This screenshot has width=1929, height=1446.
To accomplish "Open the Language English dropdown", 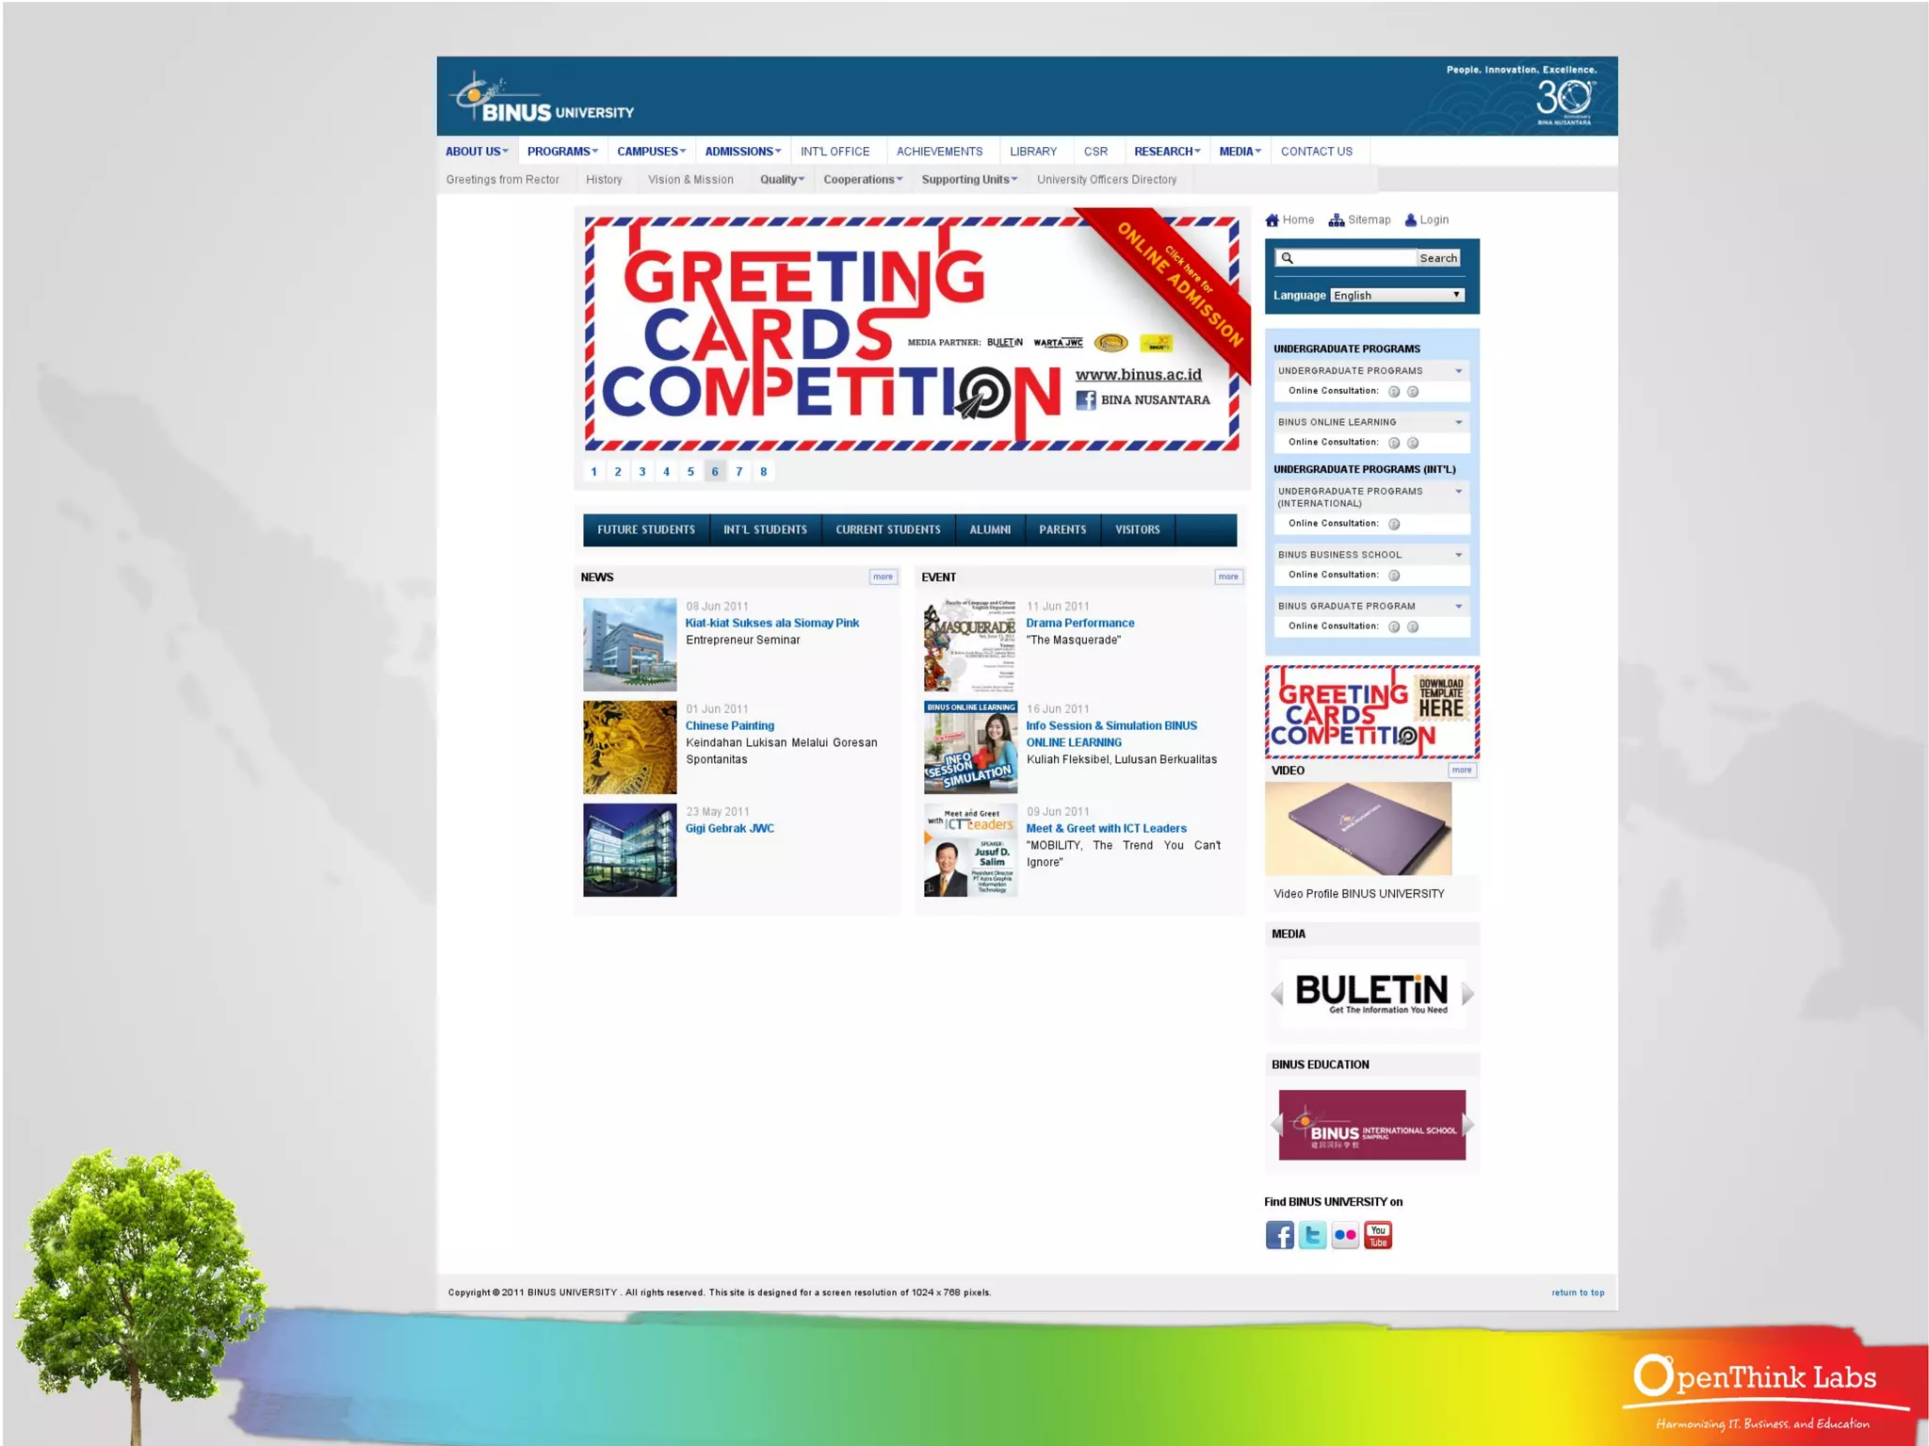I will pyautogui.click(x=1398, y=296).
